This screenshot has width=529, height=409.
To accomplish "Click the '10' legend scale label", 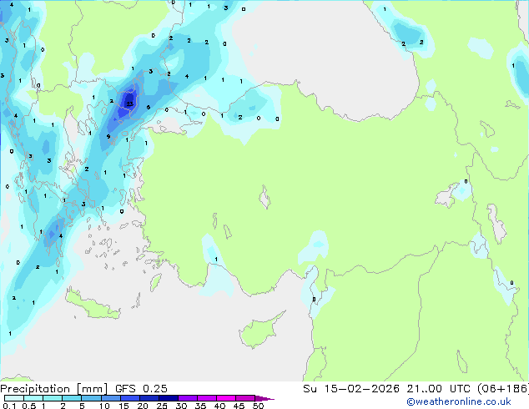I will point(104,406).
